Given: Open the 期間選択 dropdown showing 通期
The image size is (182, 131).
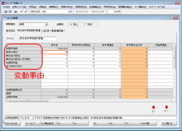Looking at the screenshot, I should pyautogui.click(x=33, y=24).
